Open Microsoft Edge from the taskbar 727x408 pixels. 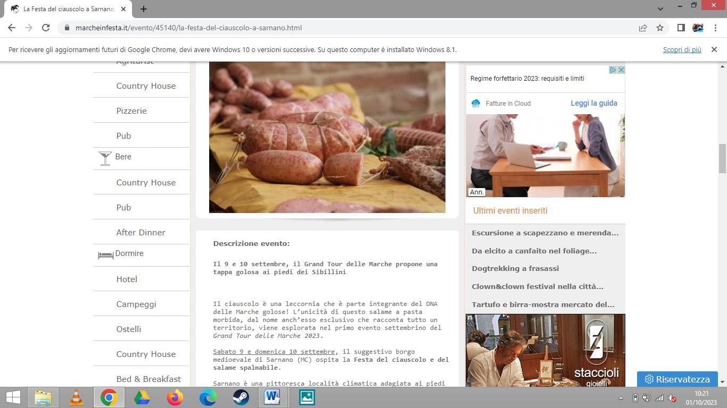pos(208,397)
